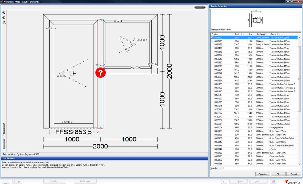The height and width of the screenshot is (184, 303).
Task: Click the profile list scroll down arrow
Action: (x=299, y=164)
